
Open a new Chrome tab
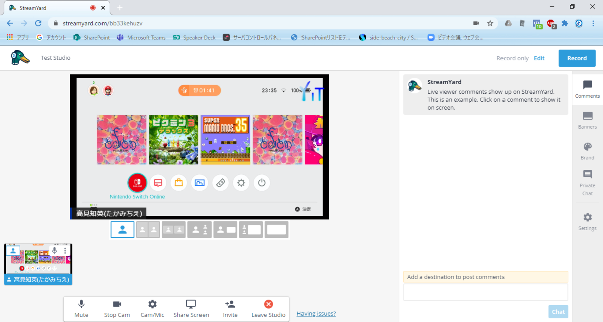(x=120, y=8)
